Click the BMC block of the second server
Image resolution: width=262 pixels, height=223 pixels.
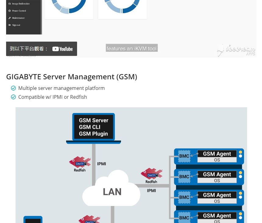(x=184, y=177)
